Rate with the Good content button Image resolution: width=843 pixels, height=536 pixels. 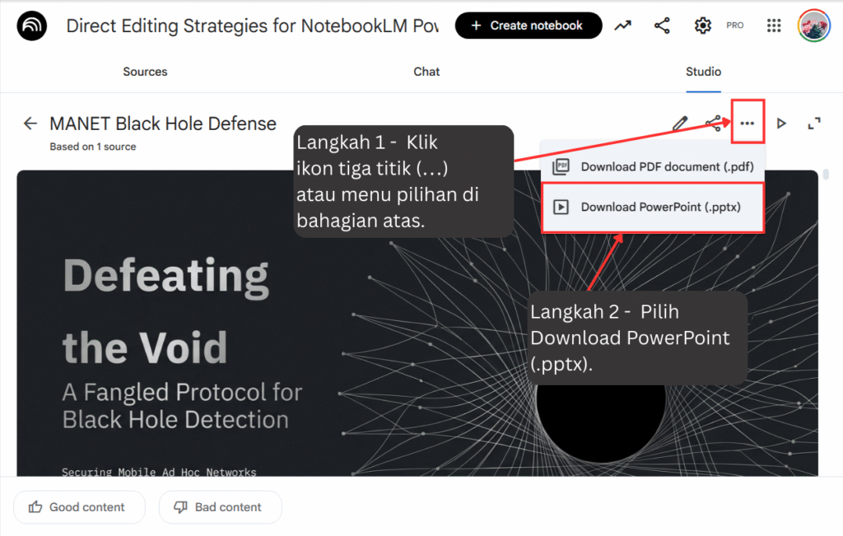pyautogui.click(x=79, y=507)
